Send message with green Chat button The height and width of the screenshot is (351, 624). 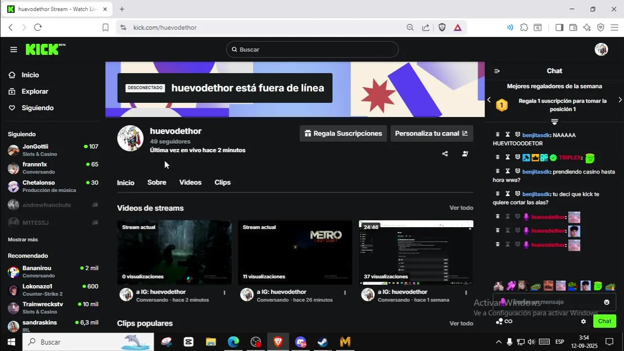click(x=604, y=321)
